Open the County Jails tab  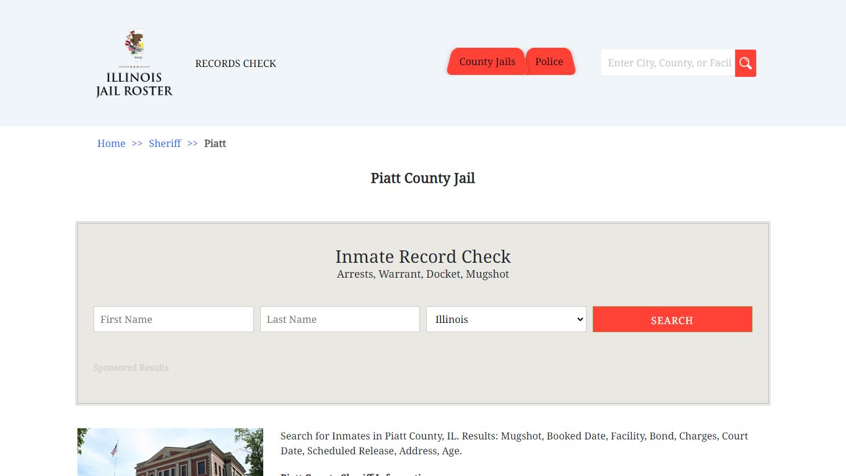[487, 61]
